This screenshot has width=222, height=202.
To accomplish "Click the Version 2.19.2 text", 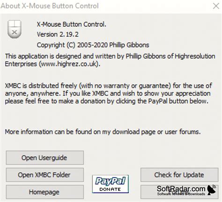I will (x=58, y=34).
